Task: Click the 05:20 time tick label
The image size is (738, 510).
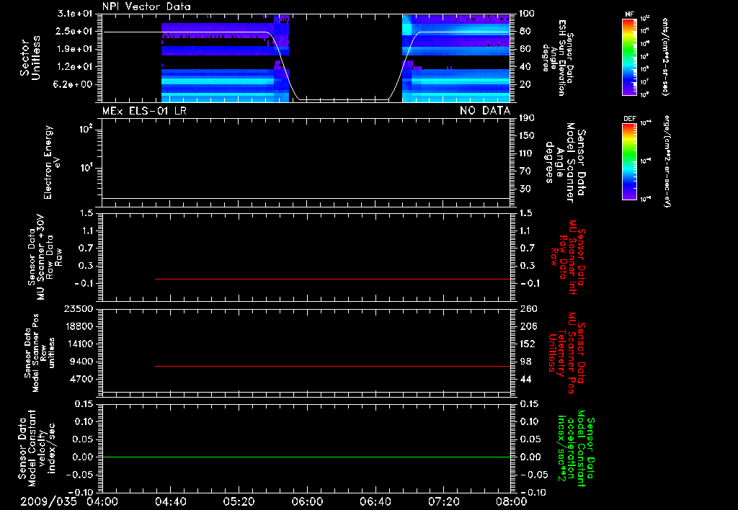Action: 239,501
